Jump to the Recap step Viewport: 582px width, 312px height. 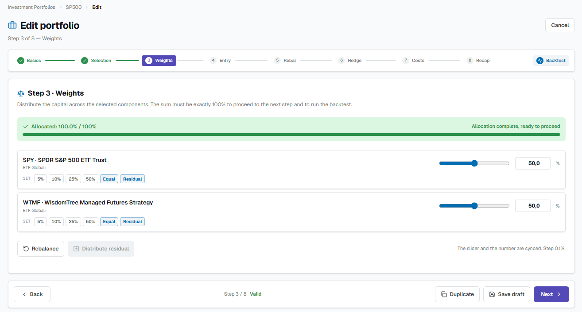478,61
